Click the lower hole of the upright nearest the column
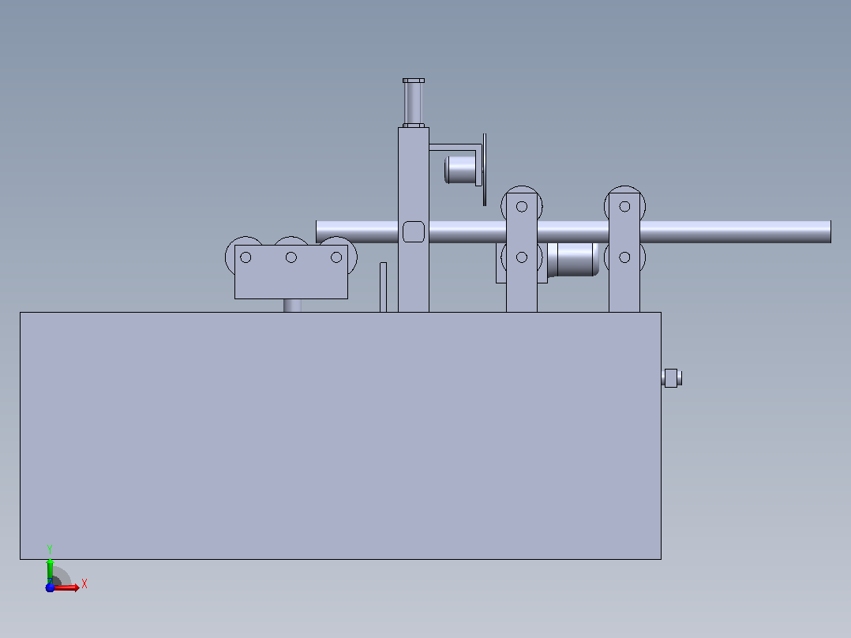Viewport: 851px width, 638px height. pos(522,257)
